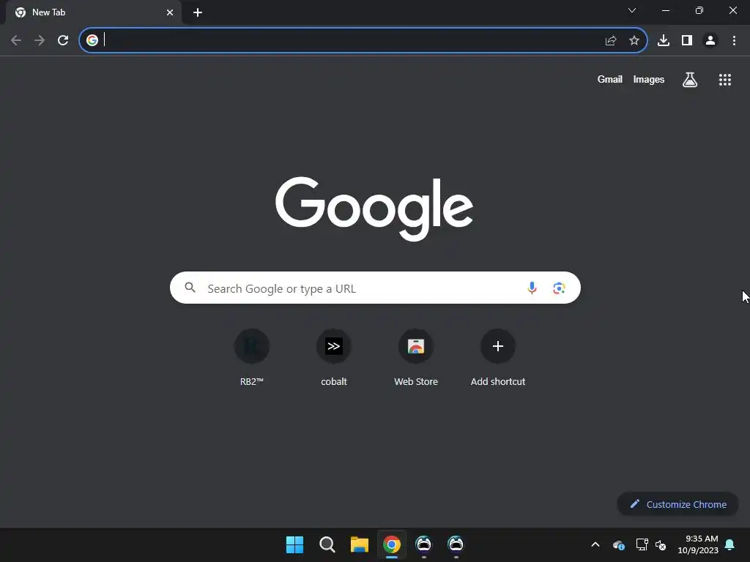Open the Gmail link
The image size is (750, 562).
point(610,79)
